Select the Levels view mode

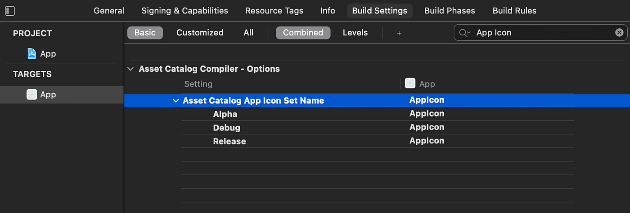[355, 33]
